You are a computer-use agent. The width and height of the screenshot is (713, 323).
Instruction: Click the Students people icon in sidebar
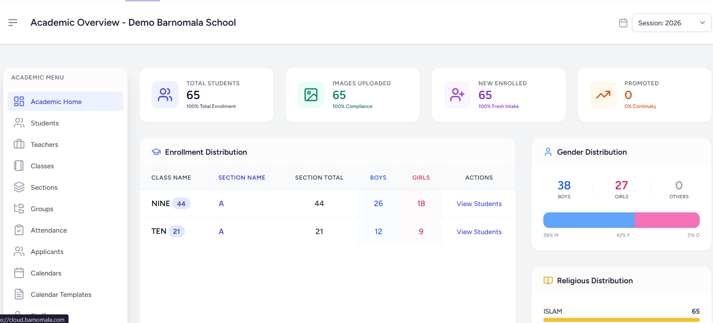(19, 123)
